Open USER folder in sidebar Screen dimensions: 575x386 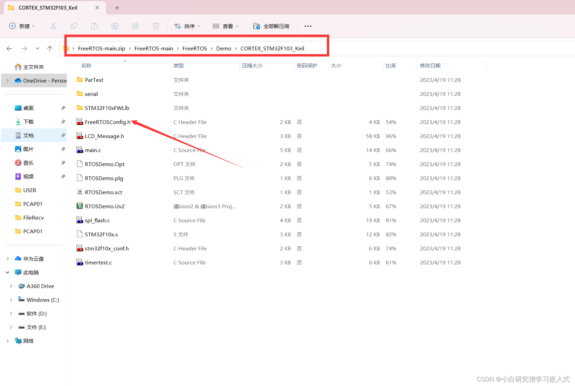[30, 190]
